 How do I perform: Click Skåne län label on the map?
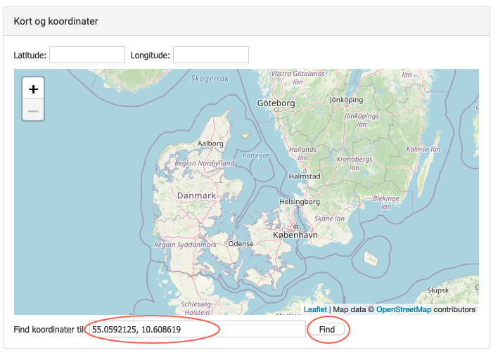tap(329, 219)
